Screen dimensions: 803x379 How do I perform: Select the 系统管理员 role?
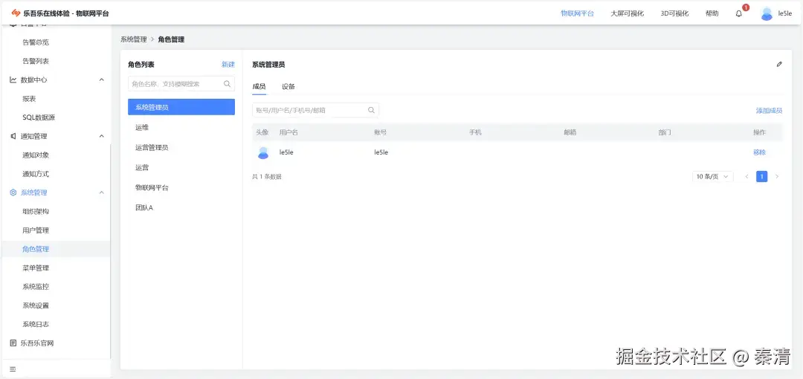point(181,107)
